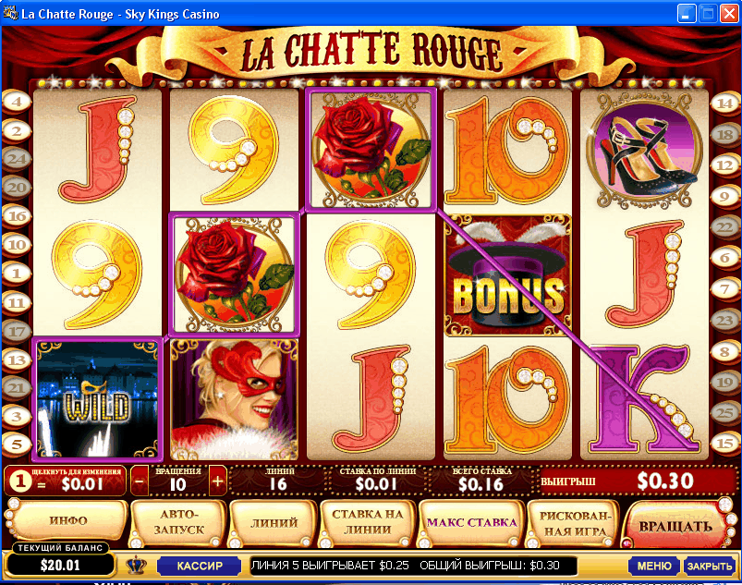Click the Рискованная игра gamble button
Screen dimensions: 742x585
point(575,523)
